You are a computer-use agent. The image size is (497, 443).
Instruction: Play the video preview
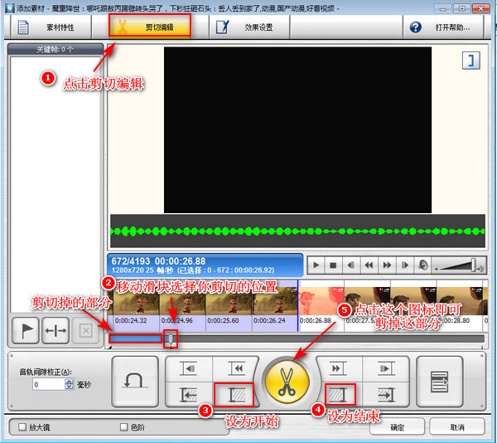point(316,265)
